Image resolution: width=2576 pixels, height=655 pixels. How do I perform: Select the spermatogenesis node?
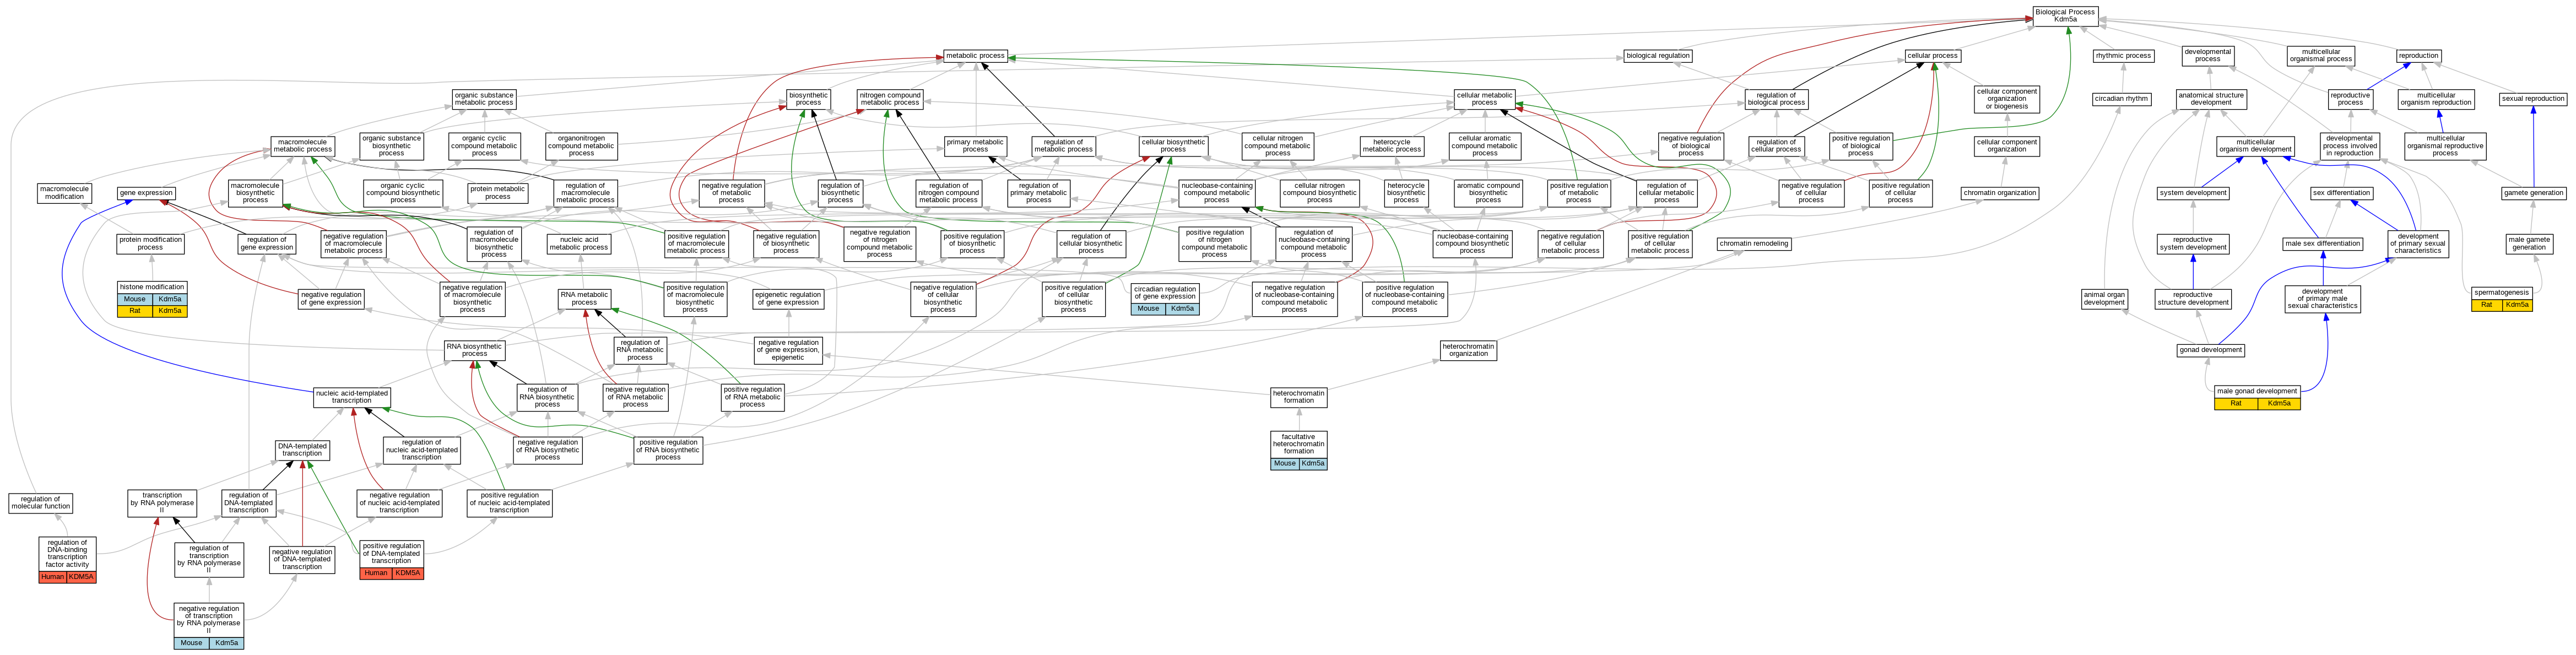(x=2501, y=293)
